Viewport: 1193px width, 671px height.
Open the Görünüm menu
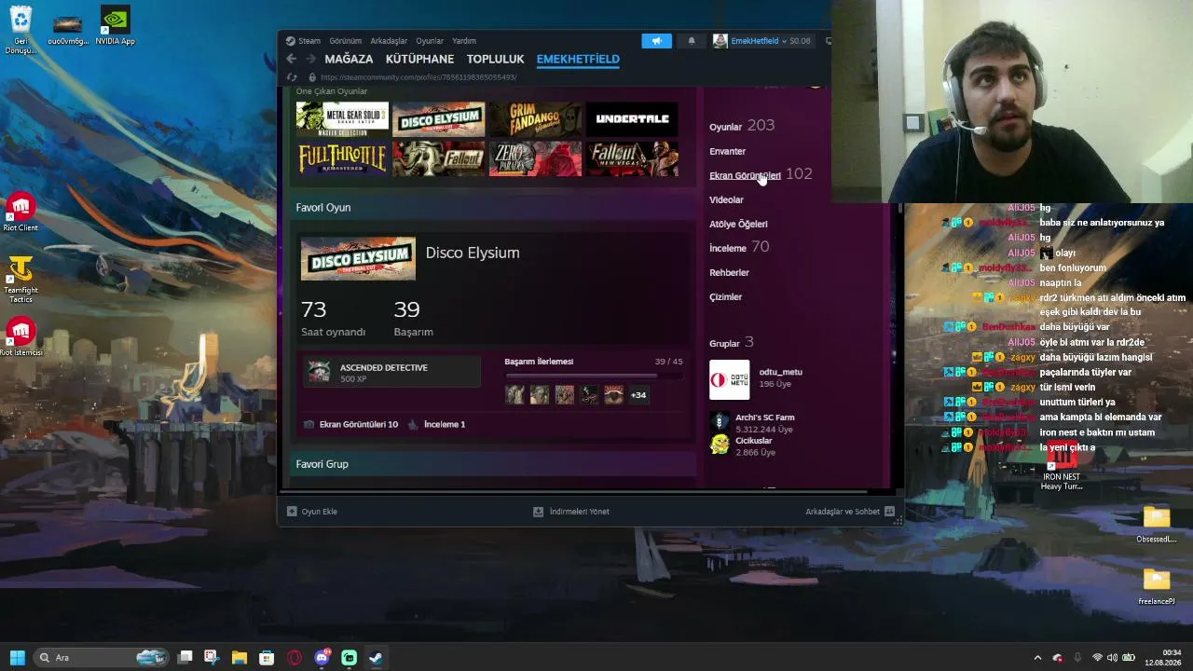pyautogui.click(x=346, y=41)
